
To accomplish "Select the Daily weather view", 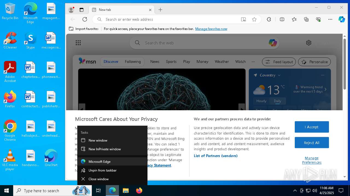I will (x=278, y=101).
